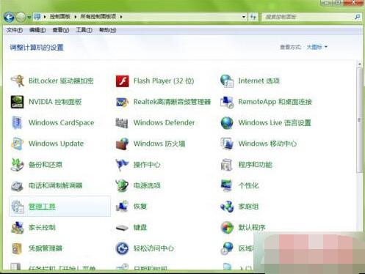Click 控制面板 in the address breadcrumb
365x274 pixels.
point(60,17)
